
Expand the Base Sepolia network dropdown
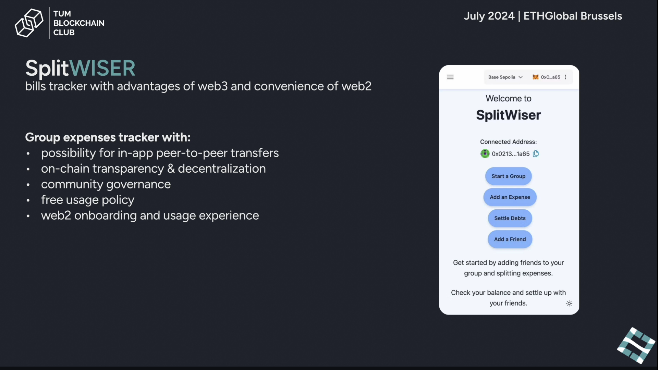pos(505,77)
